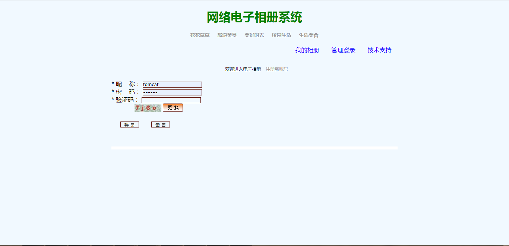Focus the 密码 password field
This screenshot has height=246, width=509.
point(172,92)
